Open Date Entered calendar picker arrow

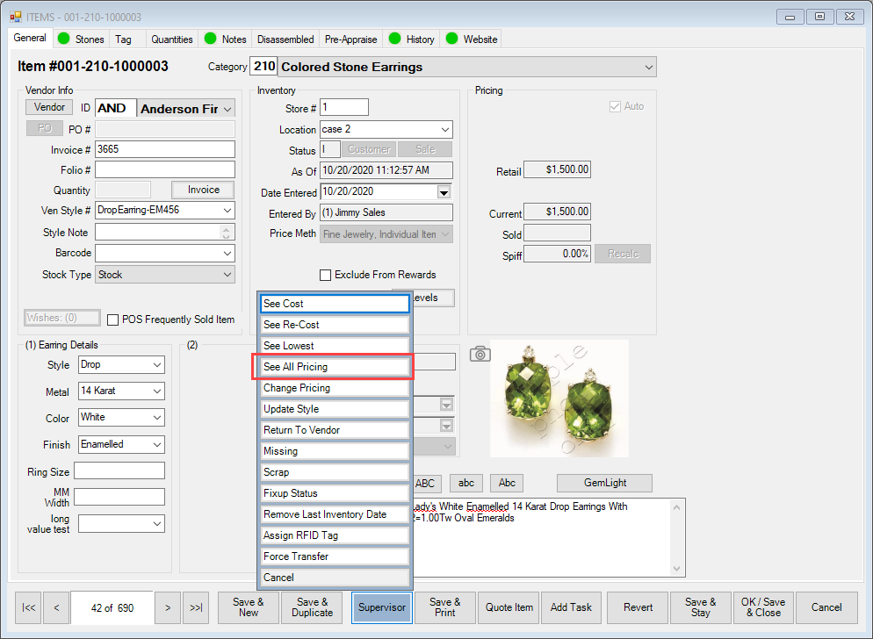(444, 192)
